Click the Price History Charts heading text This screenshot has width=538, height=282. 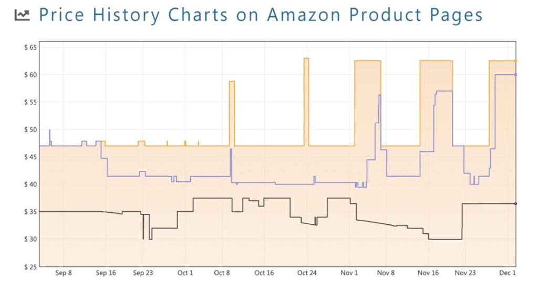(261, 15)
